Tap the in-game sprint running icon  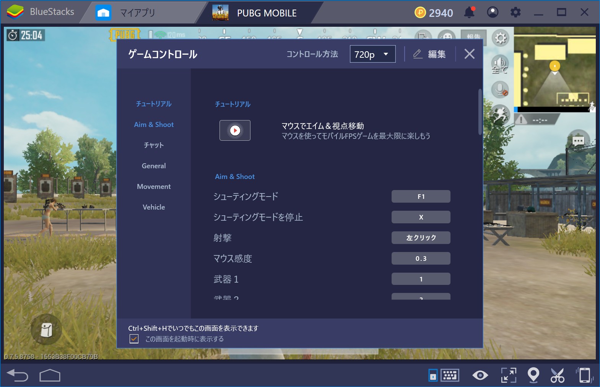pyautogui.click(x=500, y=115)
